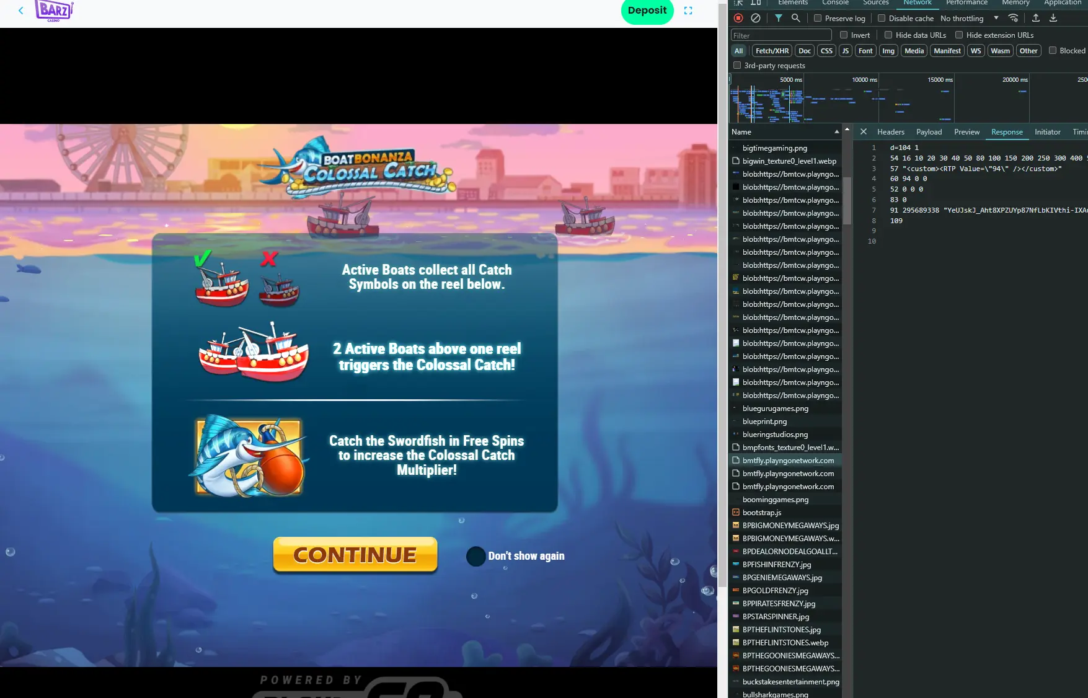This screenshot has height=698, width=1088.
Task: Enable the Don't show again option
Action: (475, 556)
